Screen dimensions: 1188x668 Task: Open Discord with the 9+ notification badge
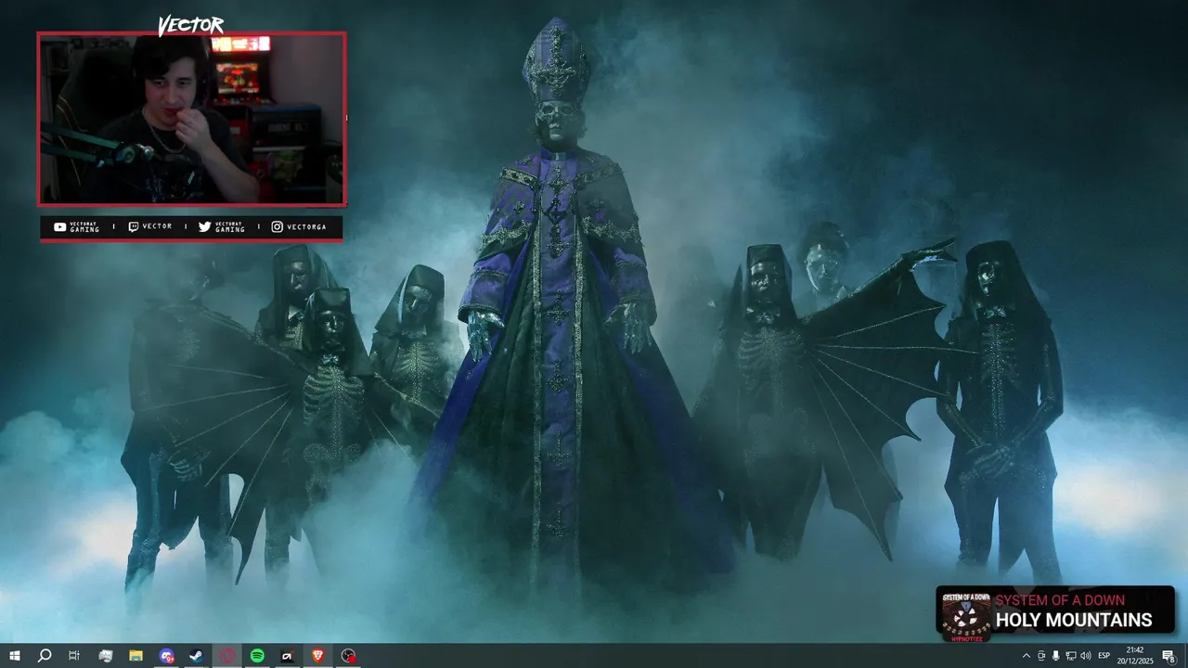click(166, 656)
